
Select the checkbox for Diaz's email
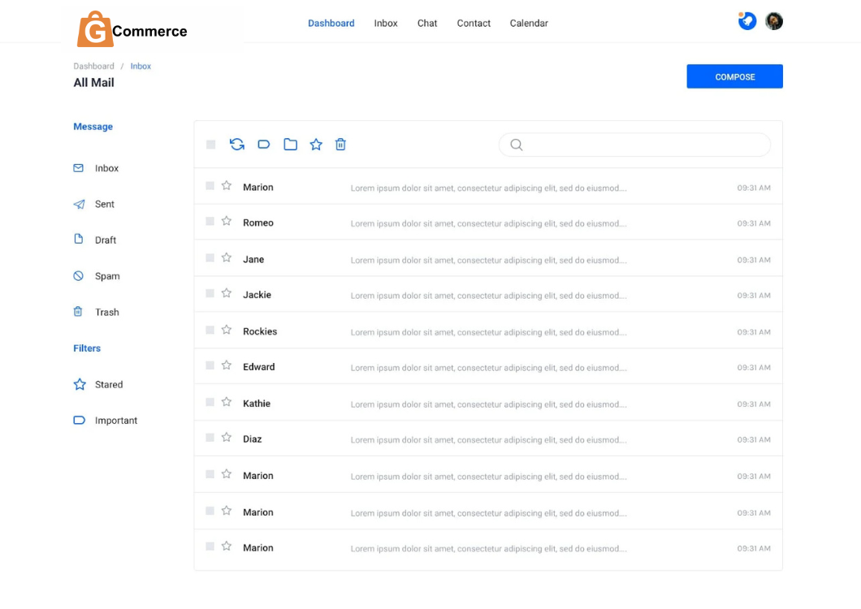click(210, 438)
